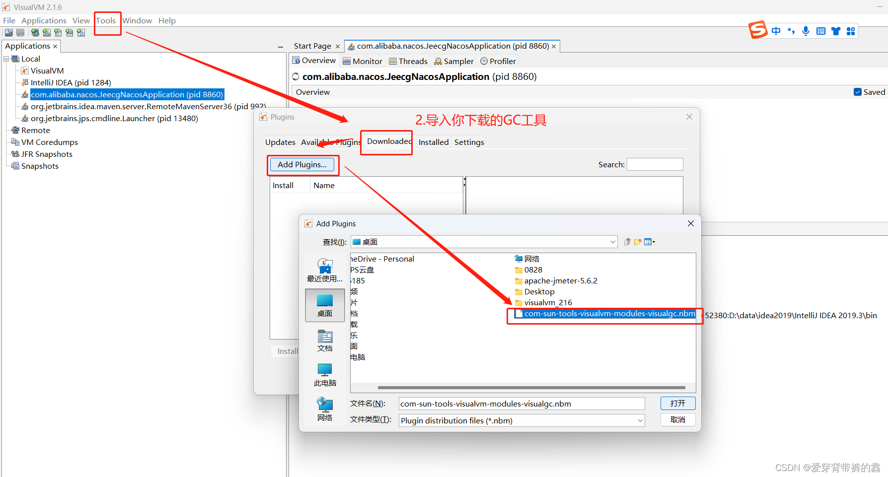Select the visualgc.nbm file in list

(605, 314)
